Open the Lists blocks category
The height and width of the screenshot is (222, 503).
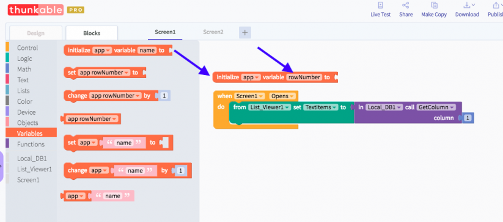pos(23,90)
